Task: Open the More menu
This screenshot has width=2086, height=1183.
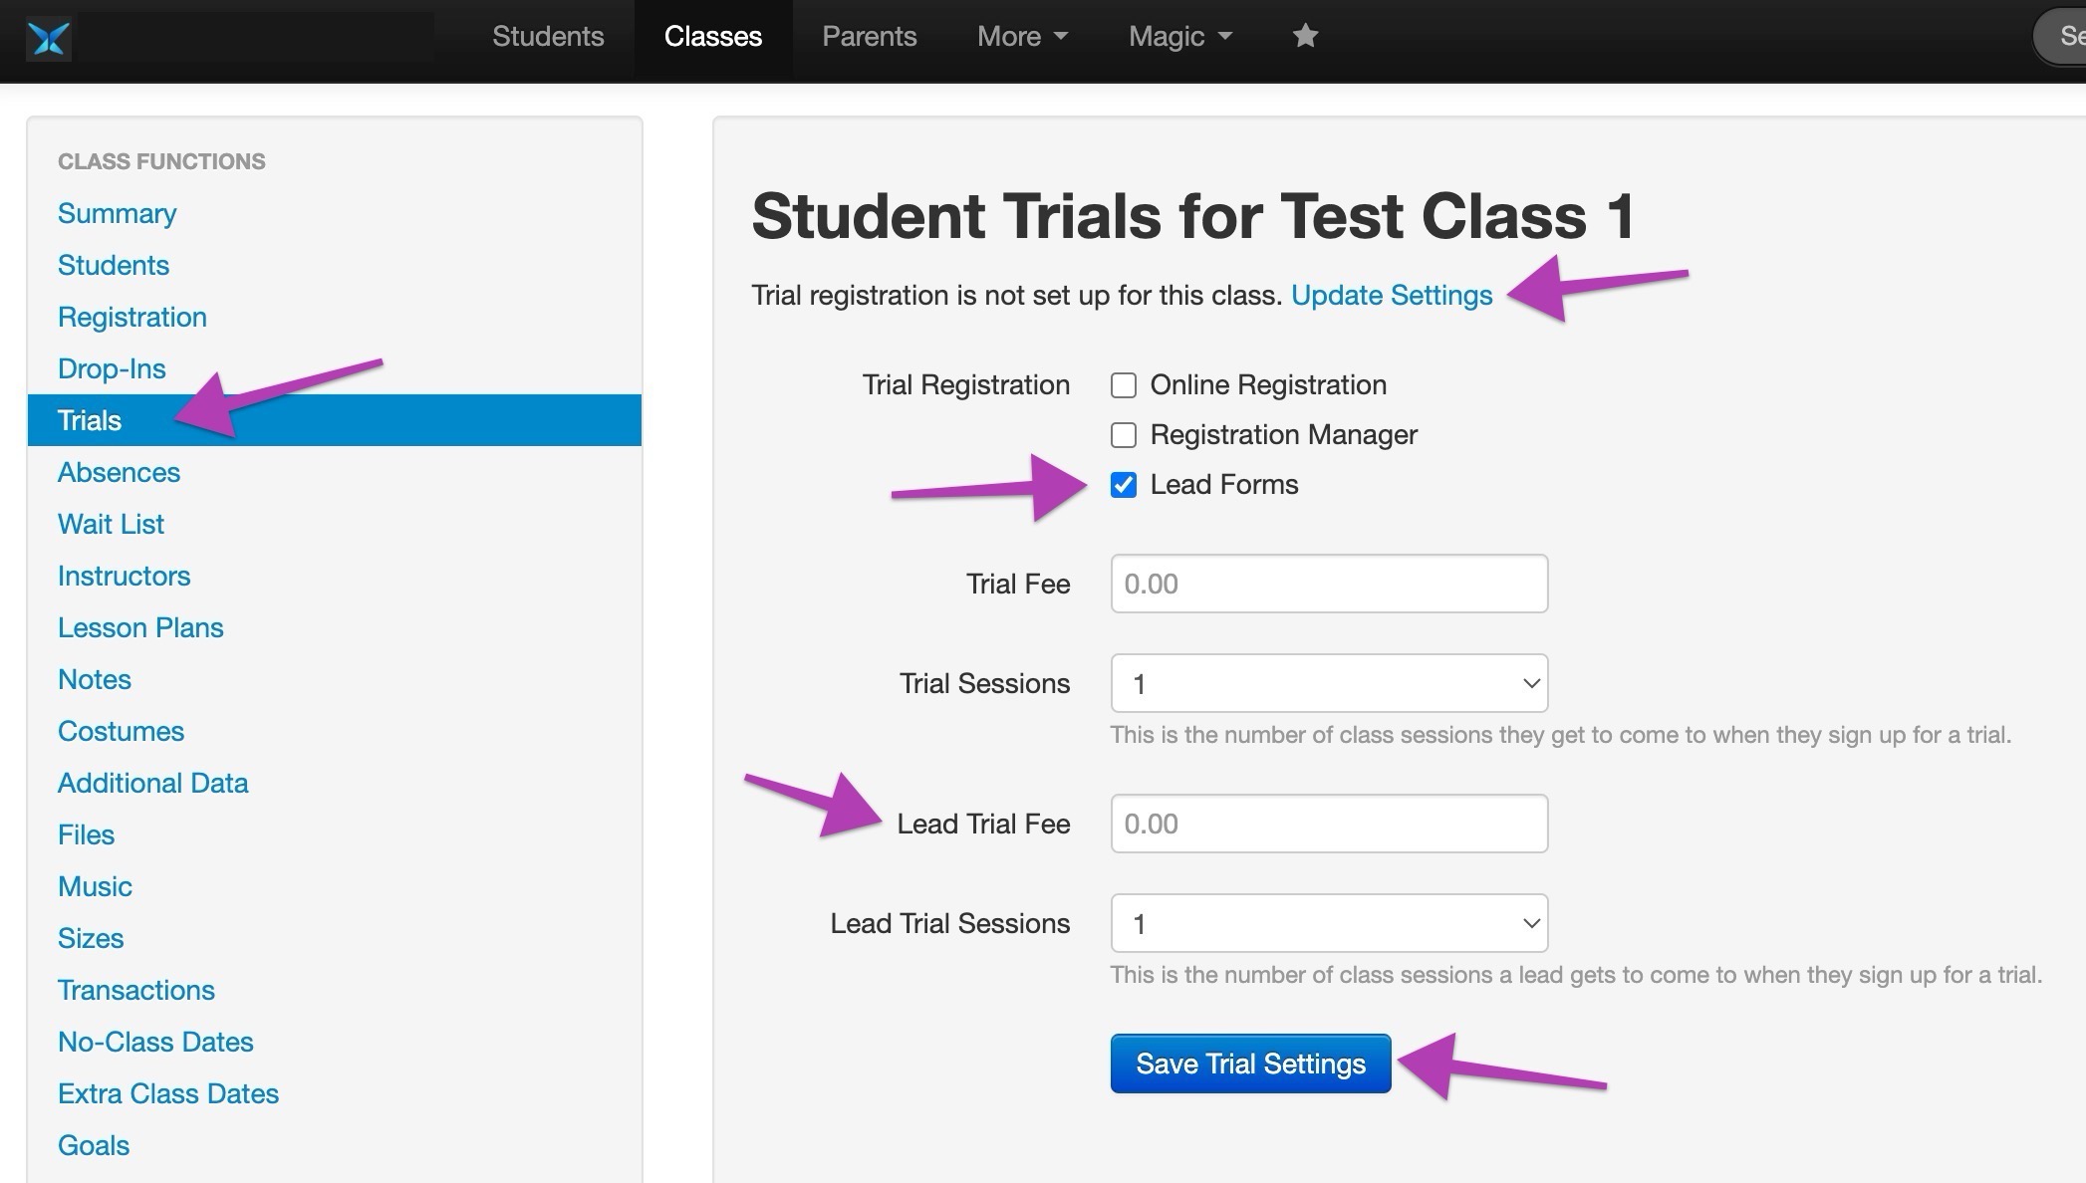Action: point(1022,37)
